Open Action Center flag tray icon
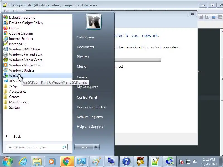Image resolution: width=223 pixels, height=167 pixels. 181,162
